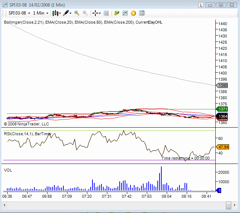Viewport: 240px width, 213px height.
Task: Click the Bollinger and EMA indicator label
Action: (83, 23)
